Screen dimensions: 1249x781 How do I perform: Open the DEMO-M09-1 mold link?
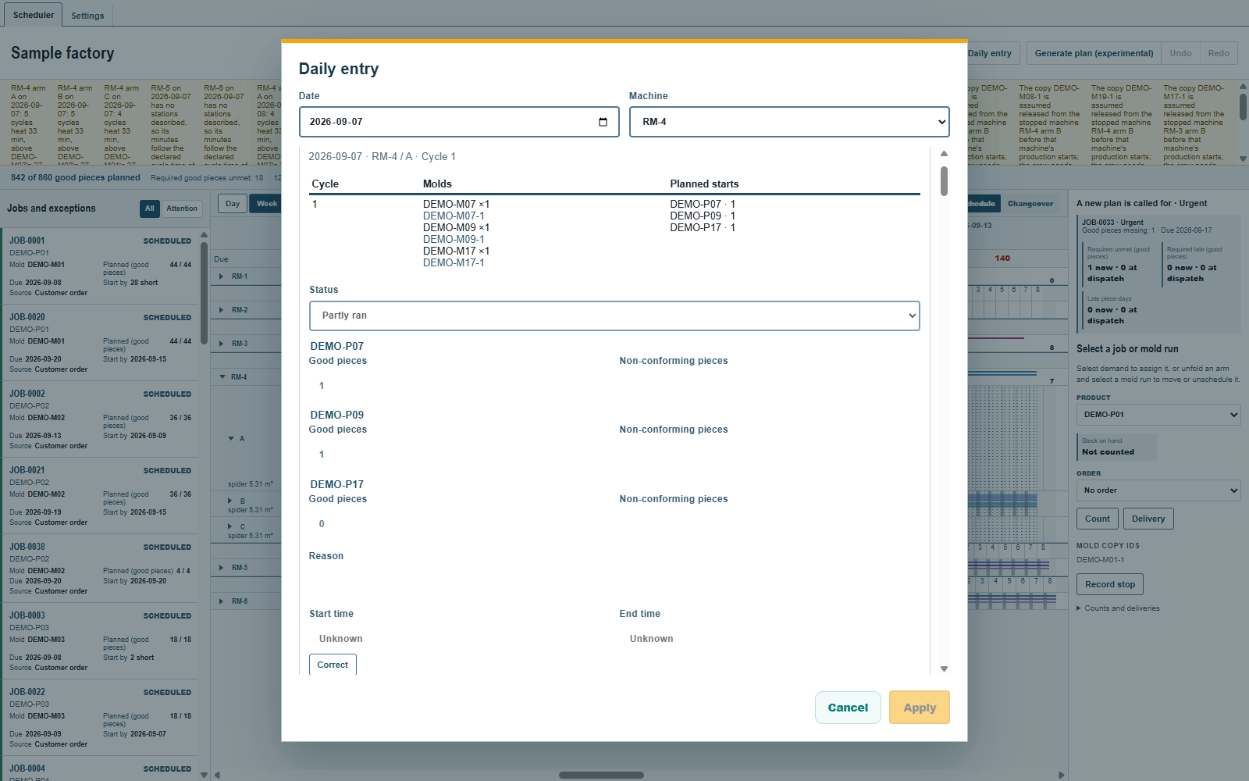click(x=454, y=239)
